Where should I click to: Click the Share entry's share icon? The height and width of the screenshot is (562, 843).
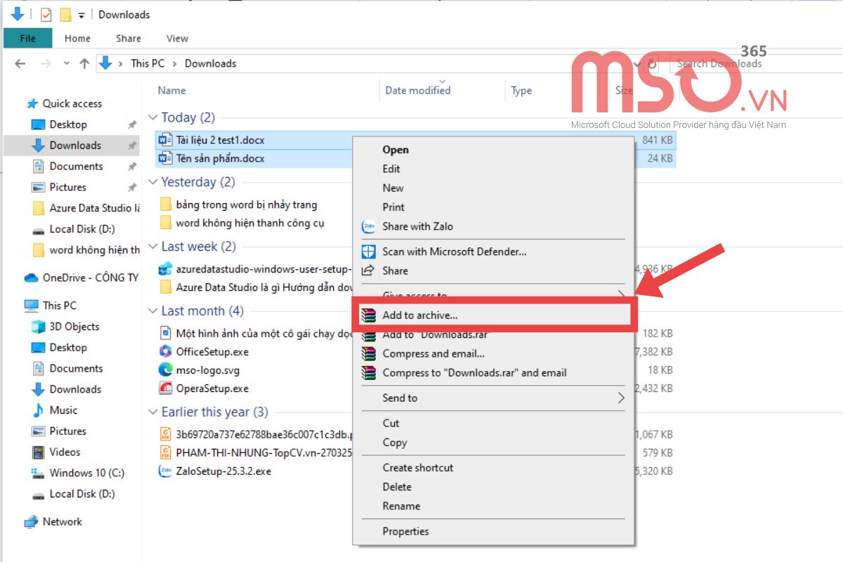[x=368, y=270]
